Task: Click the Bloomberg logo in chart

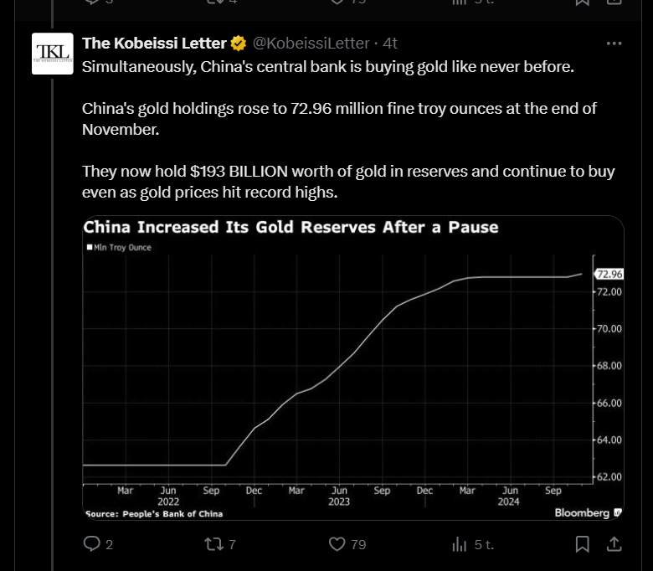Action: [588, 512]
